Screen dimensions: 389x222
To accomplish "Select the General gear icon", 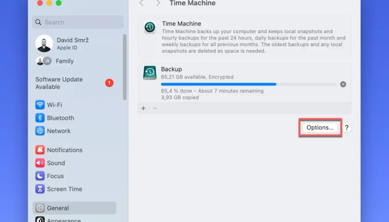I will [x=40, y=208].
